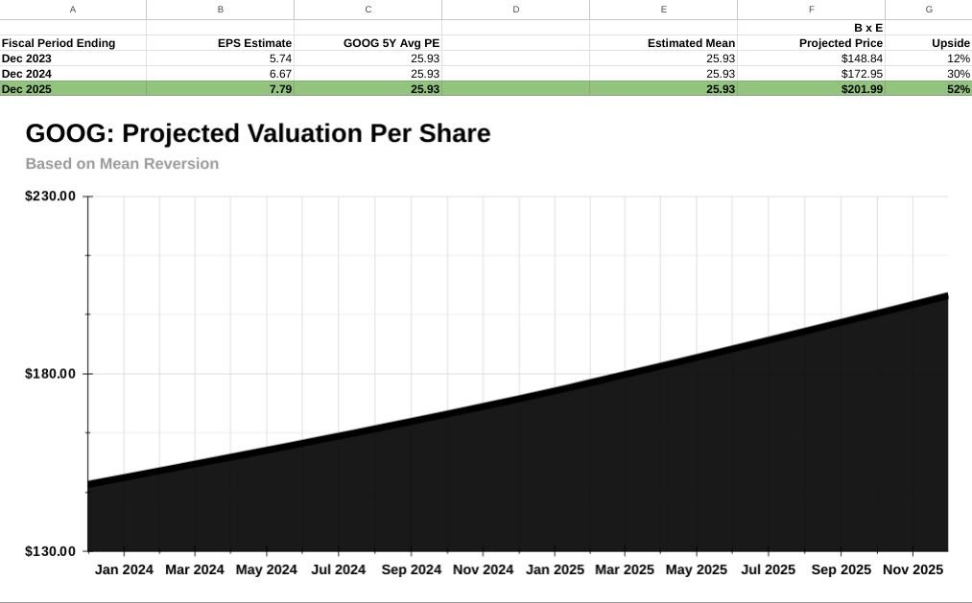Select column D header
This screenshot has width=972, height=603.
click(515, 10)
